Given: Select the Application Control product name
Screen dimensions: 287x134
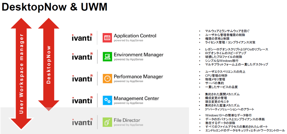Looking at the screenshot, I should pyautogui.click(x=135, y=36).
